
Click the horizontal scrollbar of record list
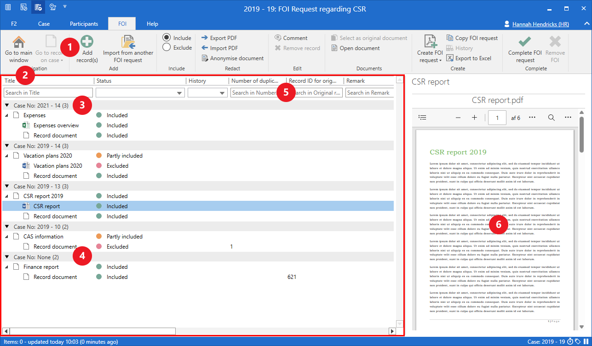point(92,331)
